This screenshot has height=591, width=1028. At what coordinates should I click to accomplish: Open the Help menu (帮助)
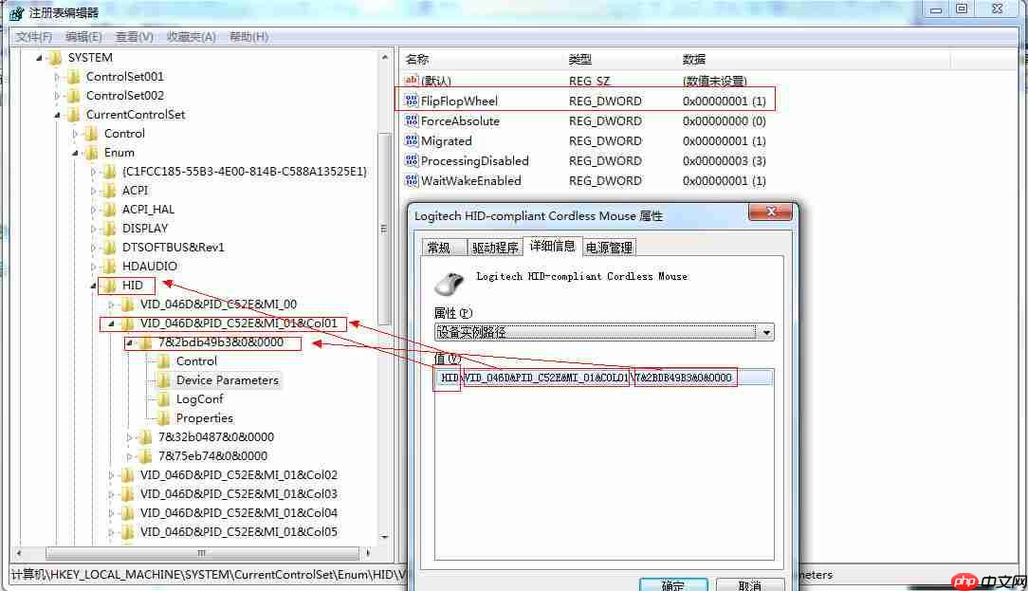click(x=248, y=37)
